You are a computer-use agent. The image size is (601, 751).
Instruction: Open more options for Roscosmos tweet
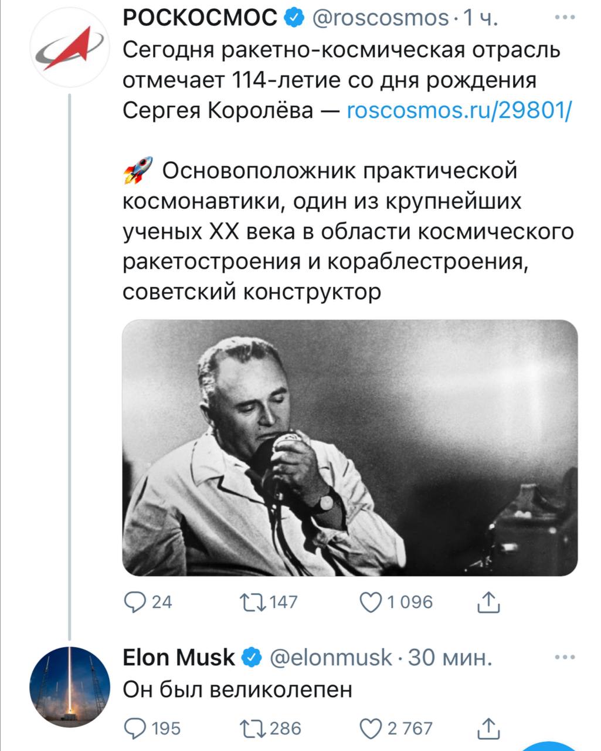click(x=565, y=18)
